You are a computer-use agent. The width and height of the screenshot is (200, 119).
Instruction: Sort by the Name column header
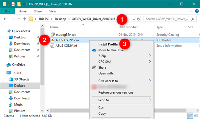54,27
